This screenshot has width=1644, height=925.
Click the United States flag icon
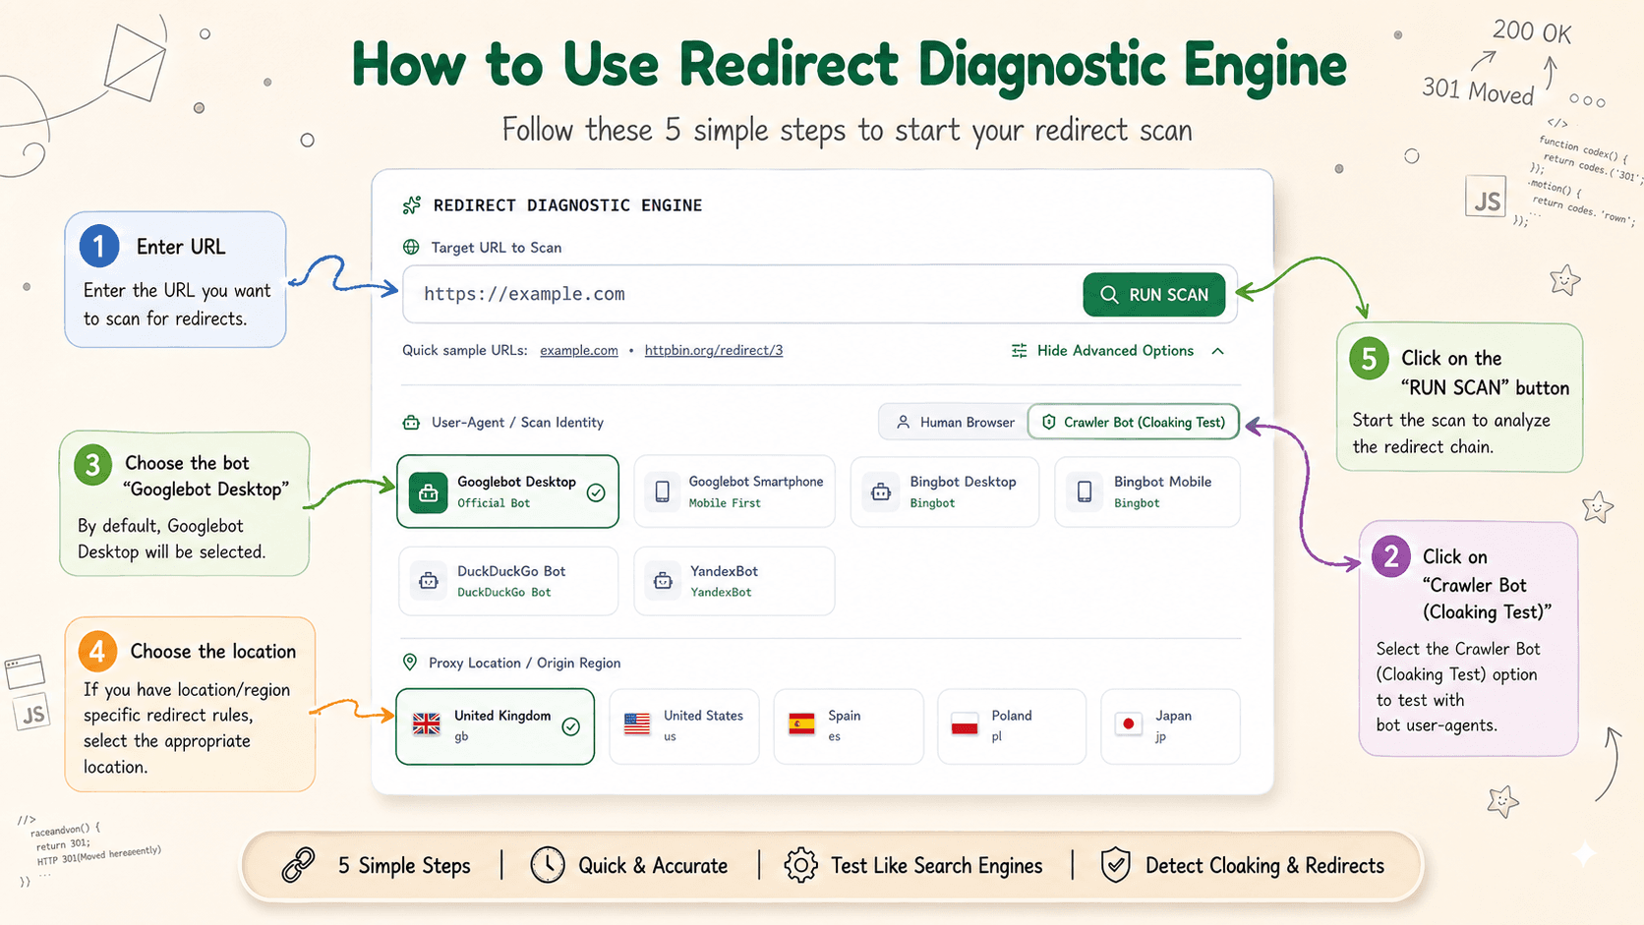coord(637,724)
